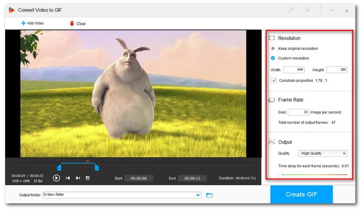The height and width of the screenshot is (209, 361).
Task: Click the Duration 00:00:04.711 text
Action: (237, 178)
